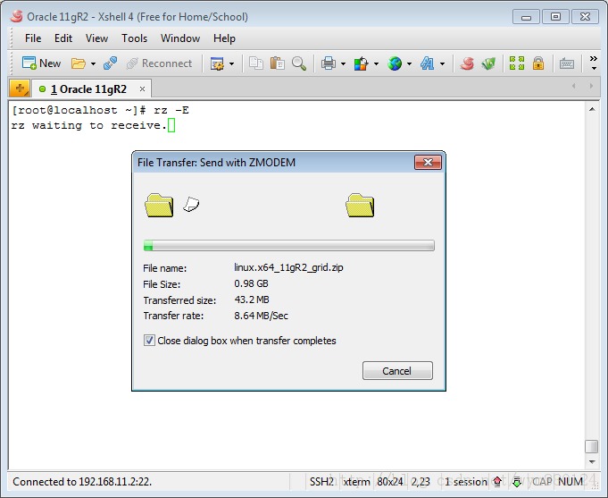Image resolution: width=608 pixels, height=498 pixels.
Task: Click the file transfer progress bar
Action: click(289, 246)
